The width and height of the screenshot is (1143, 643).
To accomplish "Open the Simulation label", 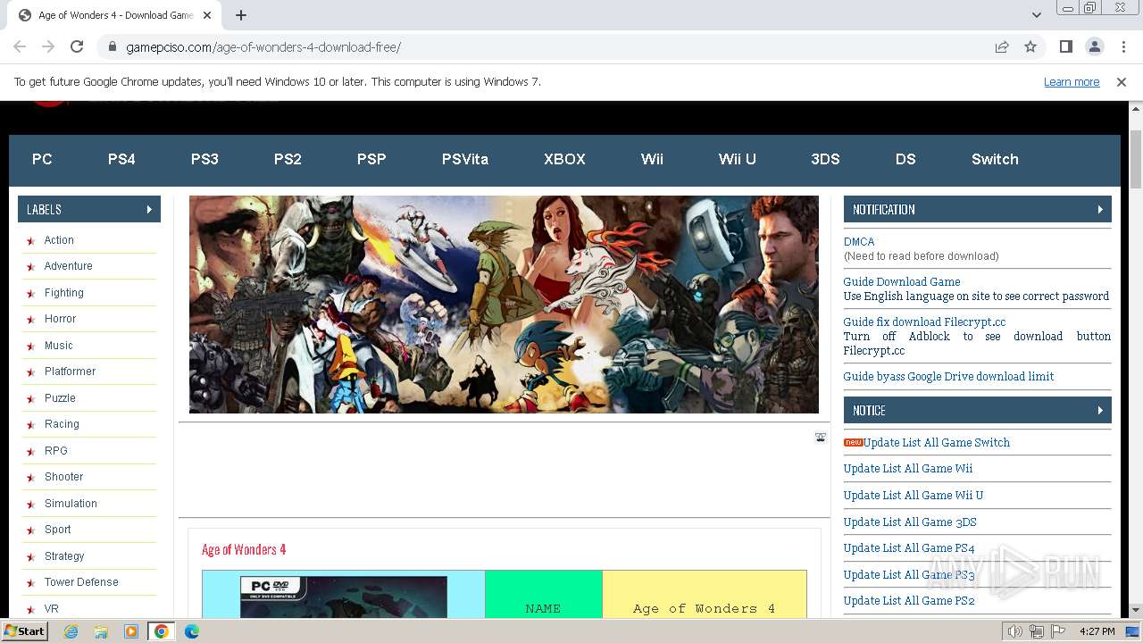I will 71,504.
